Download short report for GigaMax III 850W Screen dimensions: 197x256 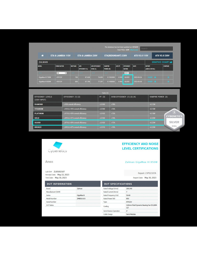pos(152,82)
